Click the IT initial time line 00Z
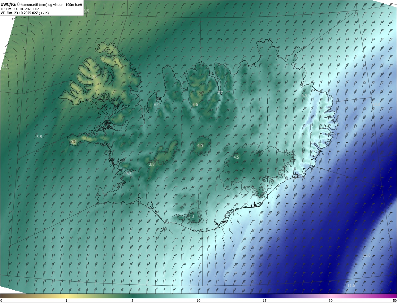 20,9
